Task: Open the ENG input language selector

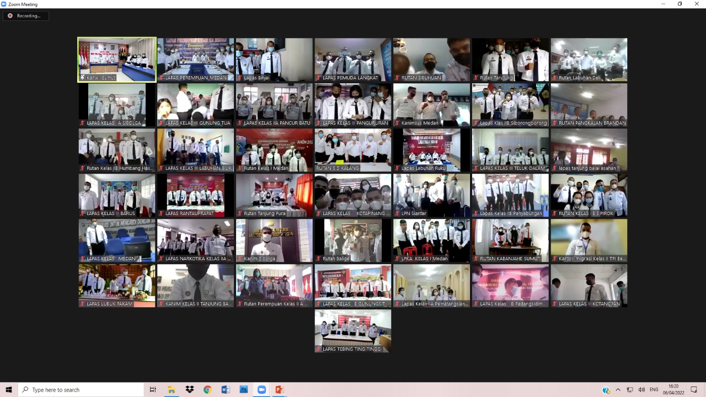Action: pyautogui.click(x=654, y=390)
